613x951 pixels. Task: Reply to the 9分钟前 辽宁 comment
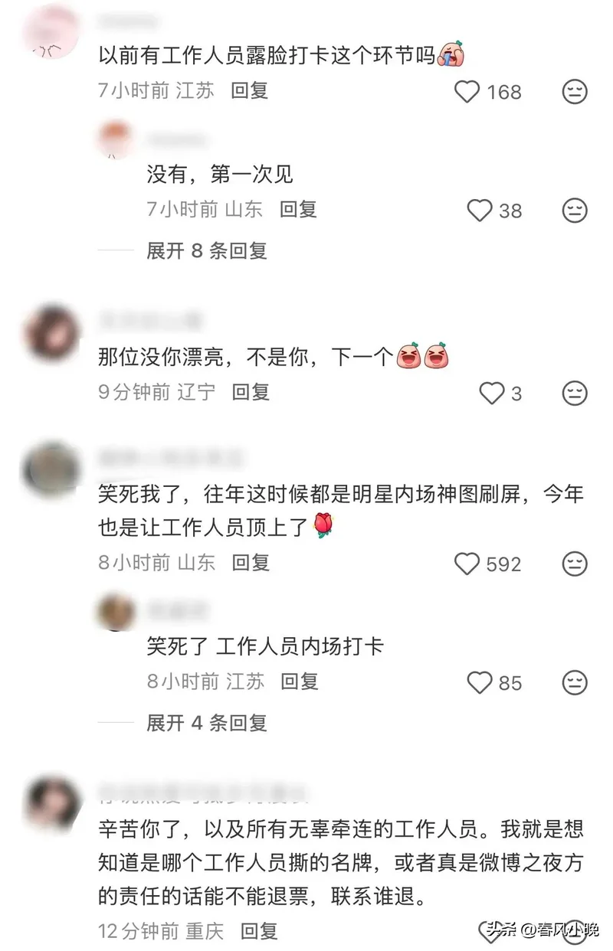tap(251, 393)
